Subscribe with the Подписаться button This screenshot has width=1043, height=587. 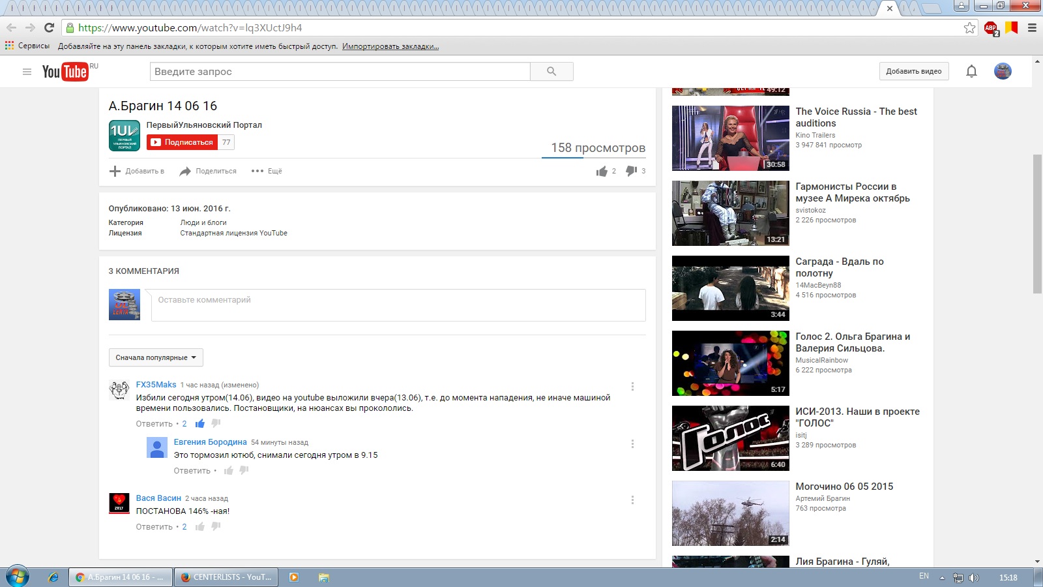coord(182,142)
